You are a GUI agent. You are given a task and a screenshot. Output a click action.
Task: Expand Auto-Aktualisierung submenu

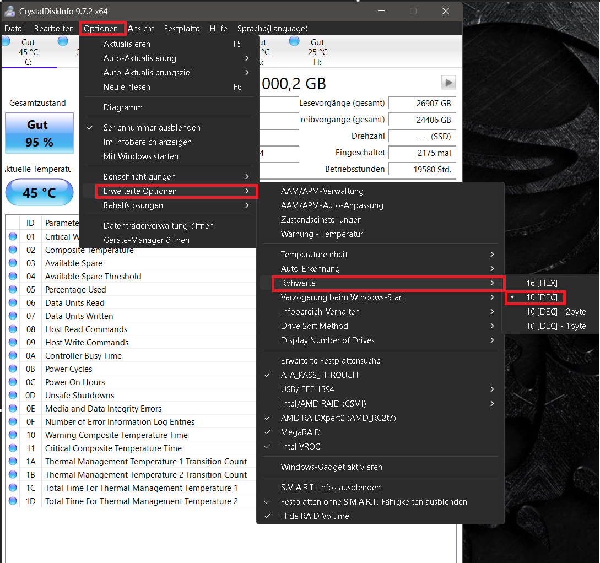[169, 58]
